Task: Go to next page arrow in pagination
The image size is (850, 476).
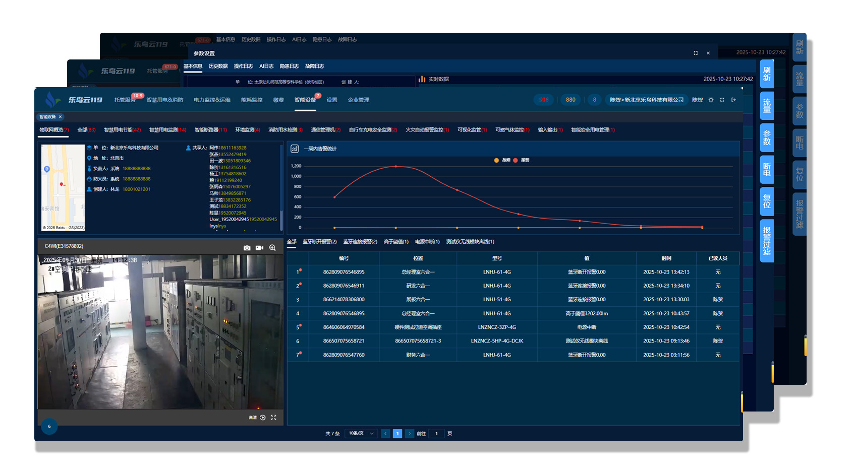Action: [409, 433]
